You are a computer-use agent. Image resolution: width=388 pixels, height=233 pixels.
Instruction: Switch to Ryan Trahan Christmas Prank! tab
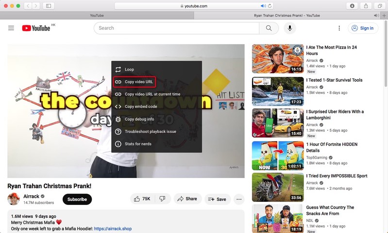(x=287, y=16)
